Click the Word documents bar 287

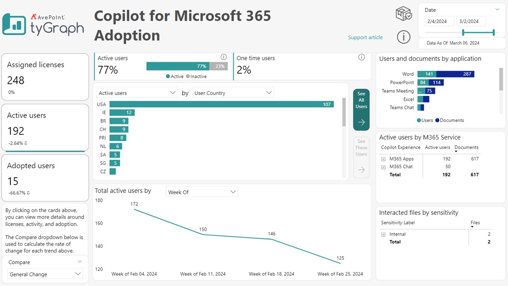click(x=455, y=74)
